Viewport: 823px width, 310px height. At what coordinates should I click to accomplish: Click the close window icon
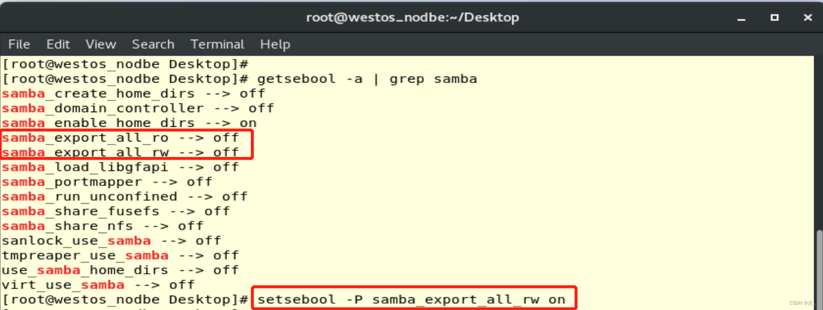point(807,17)
